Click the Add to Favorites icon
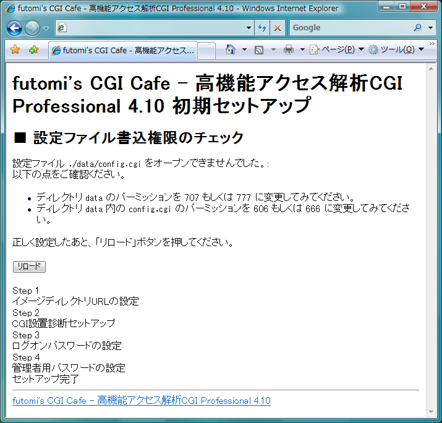 click(x=33, y=50)
